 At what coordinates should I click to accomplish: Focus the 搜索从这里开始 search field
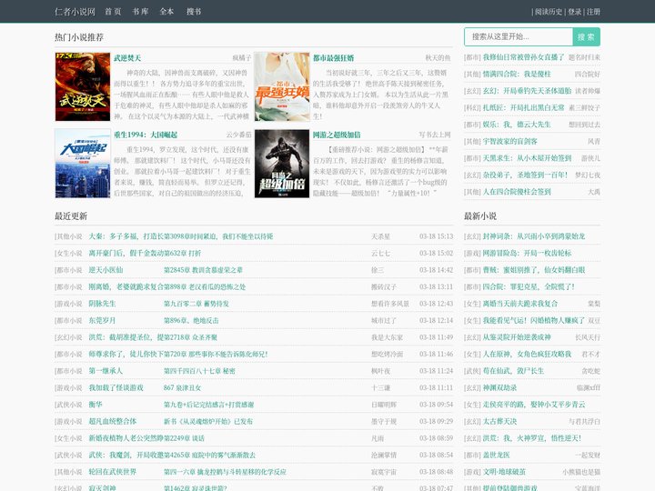coord(519,36)
